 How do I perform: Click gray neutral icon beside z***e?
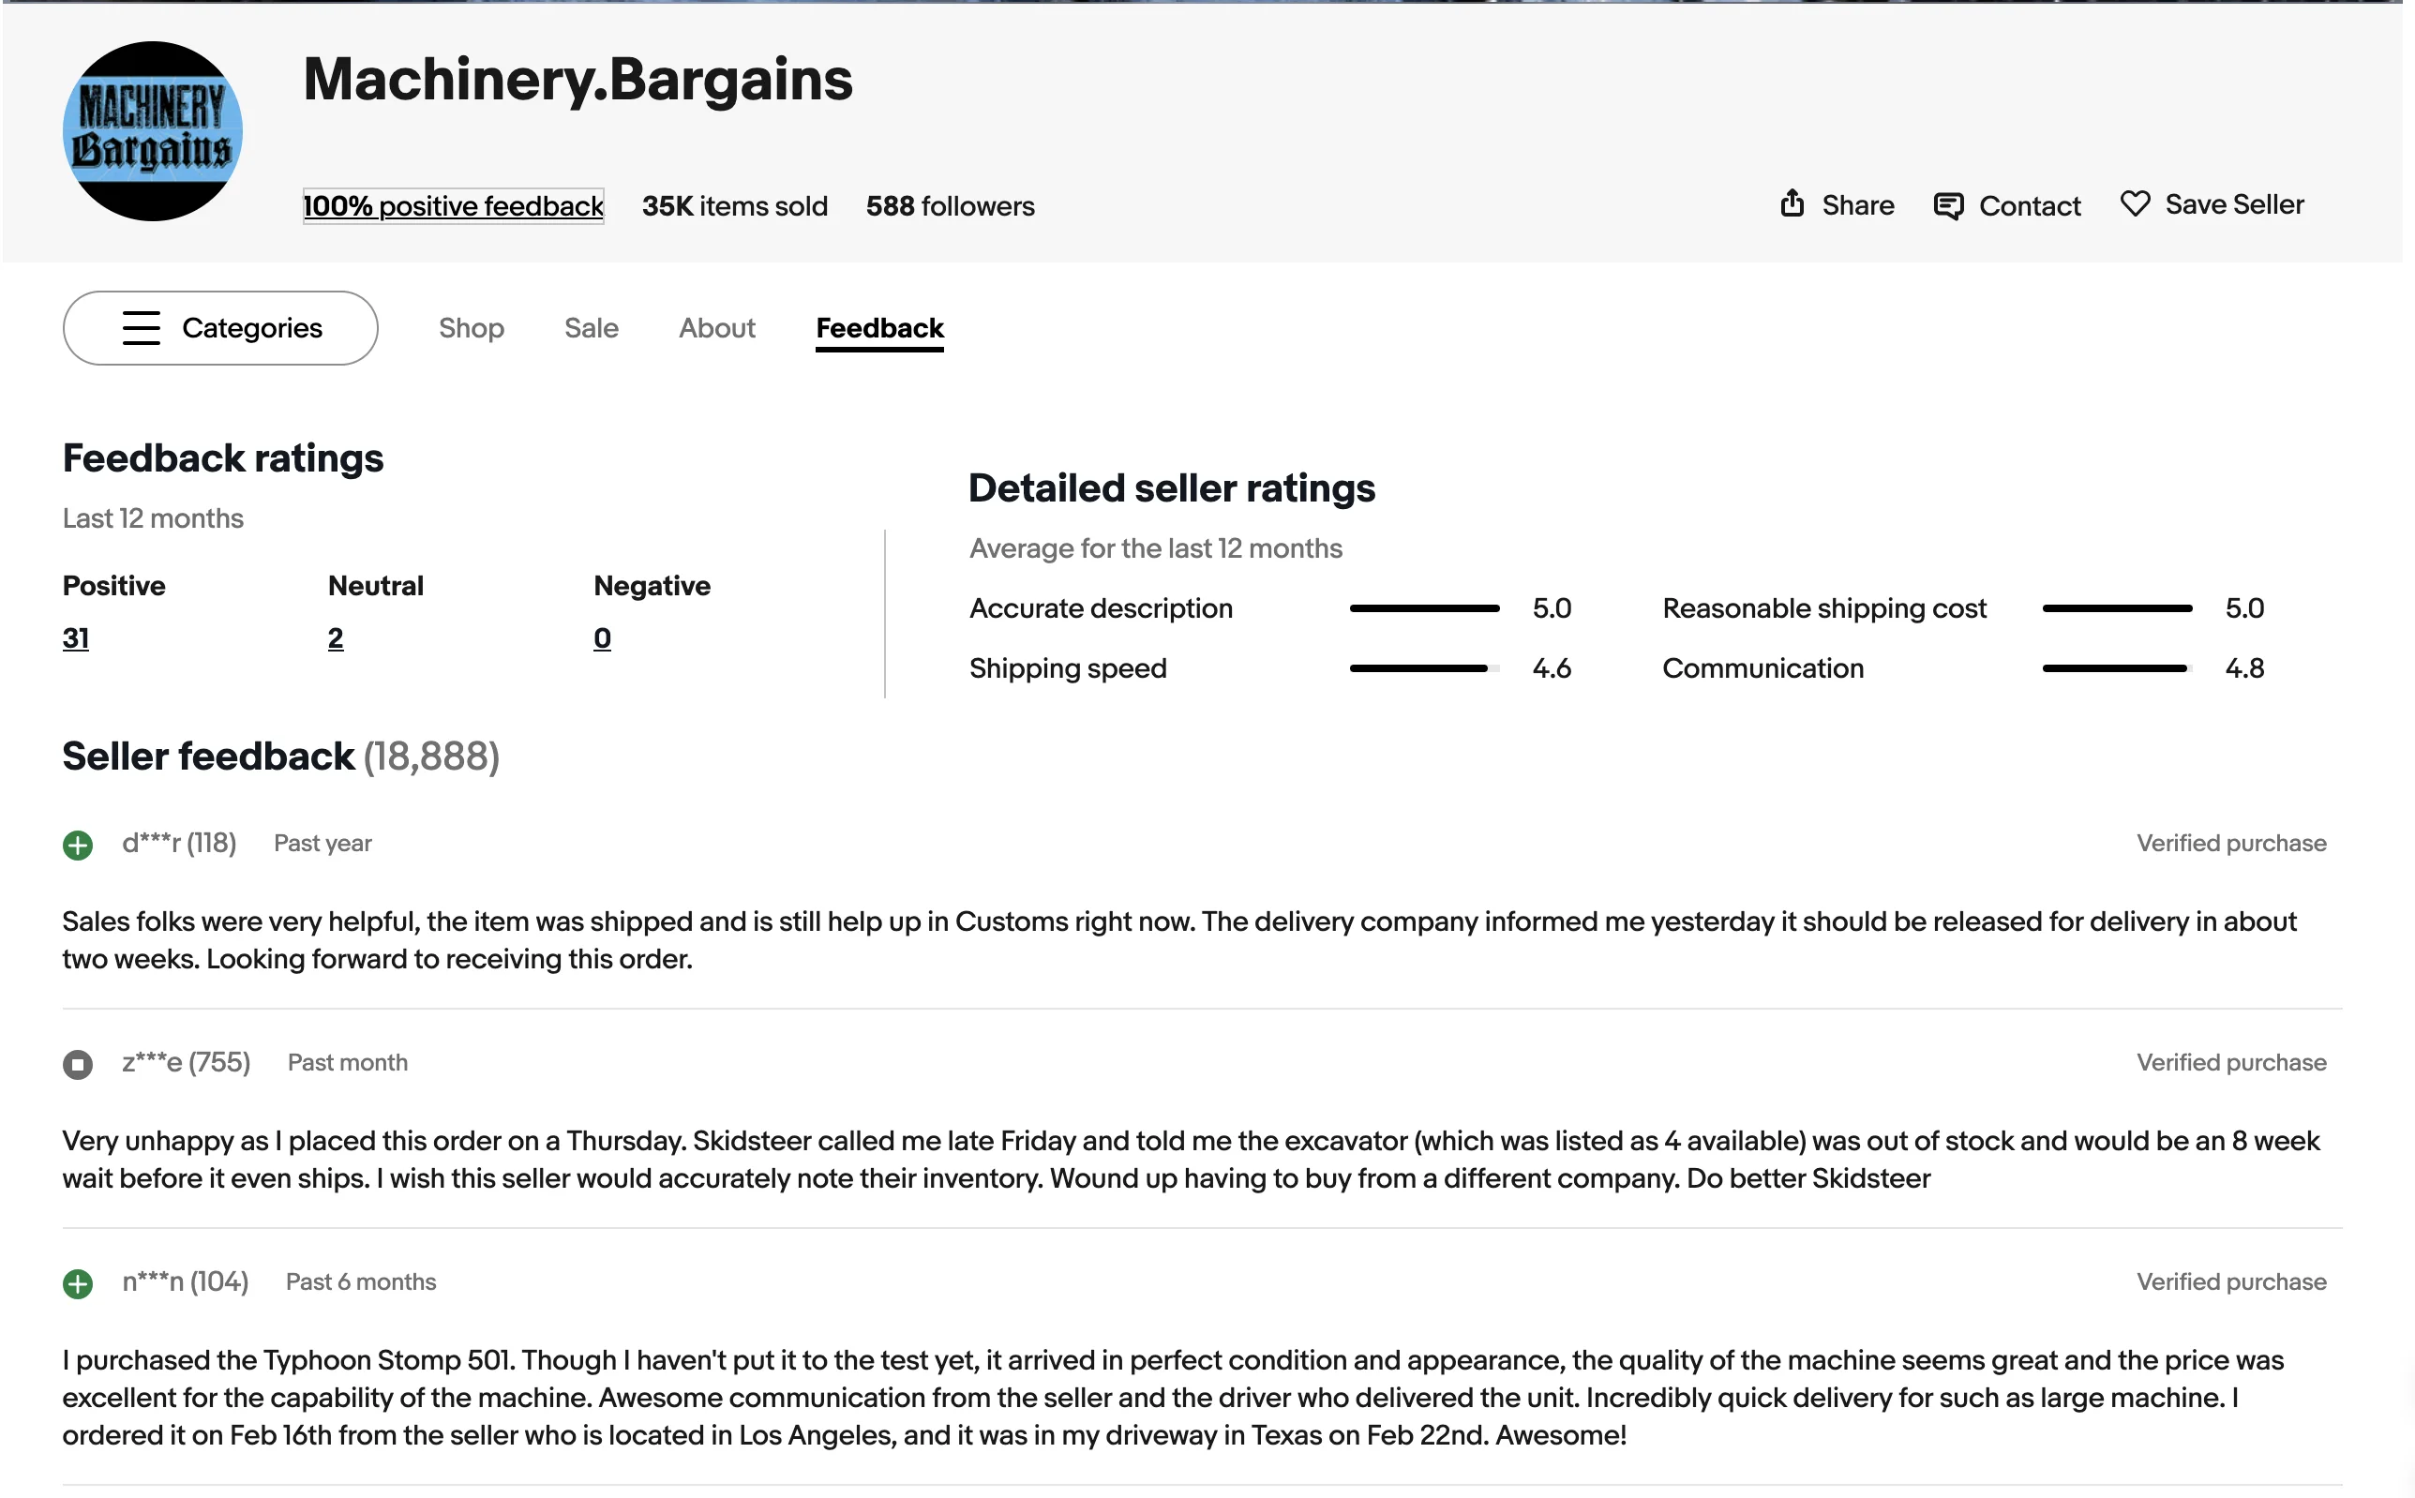tap(77, 1064)
